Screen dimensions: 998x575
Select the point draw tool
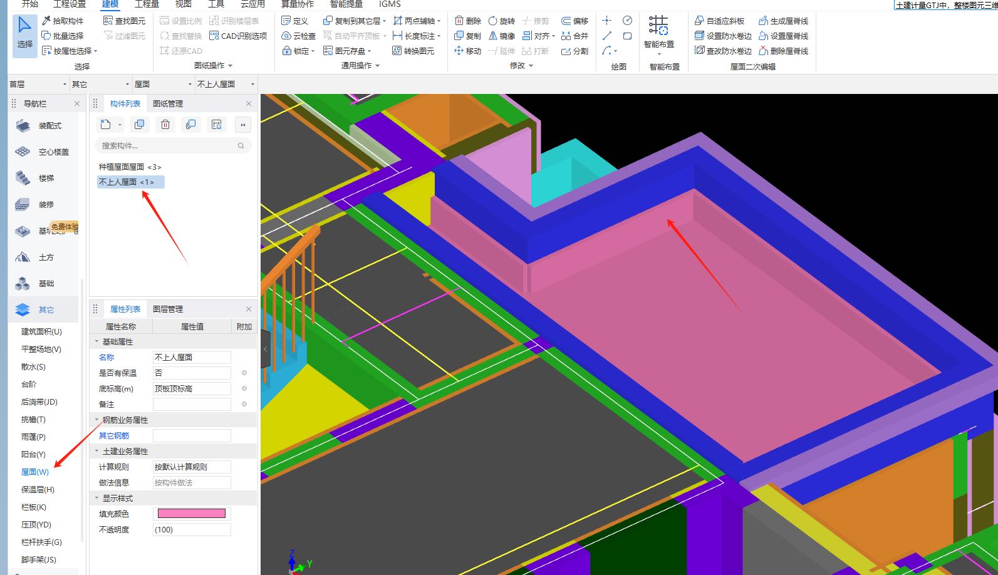[606, 21]
